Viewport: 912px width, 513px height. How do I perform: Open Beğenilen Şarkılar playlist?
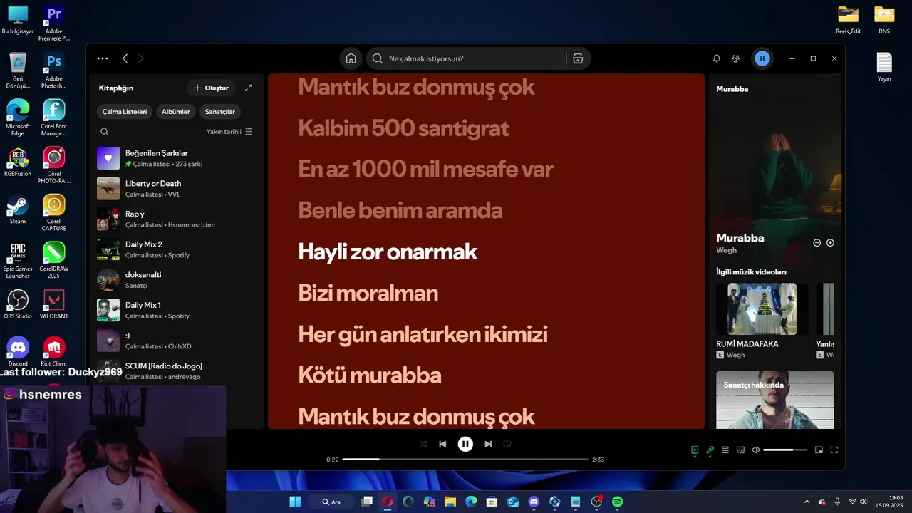click(x=177, y=158)
